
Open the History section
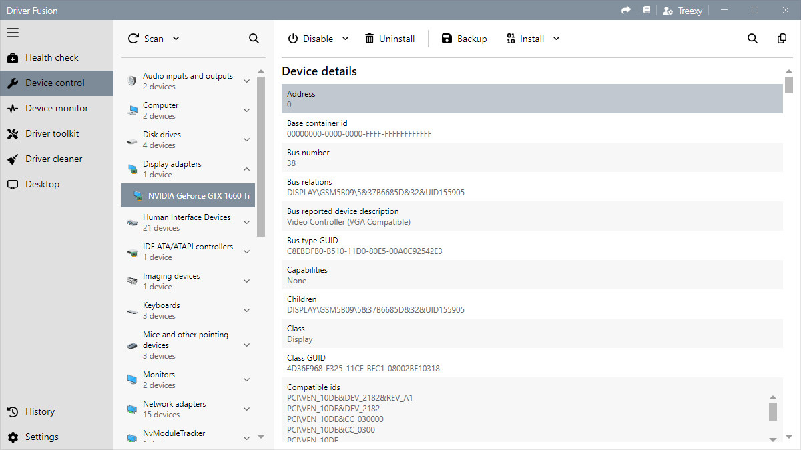tap(39, 412)
